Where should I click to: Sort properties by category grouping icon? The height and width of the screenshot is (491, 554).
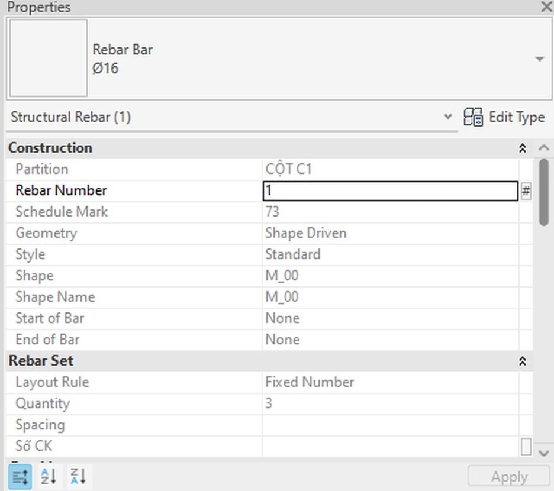pos(20,477)
